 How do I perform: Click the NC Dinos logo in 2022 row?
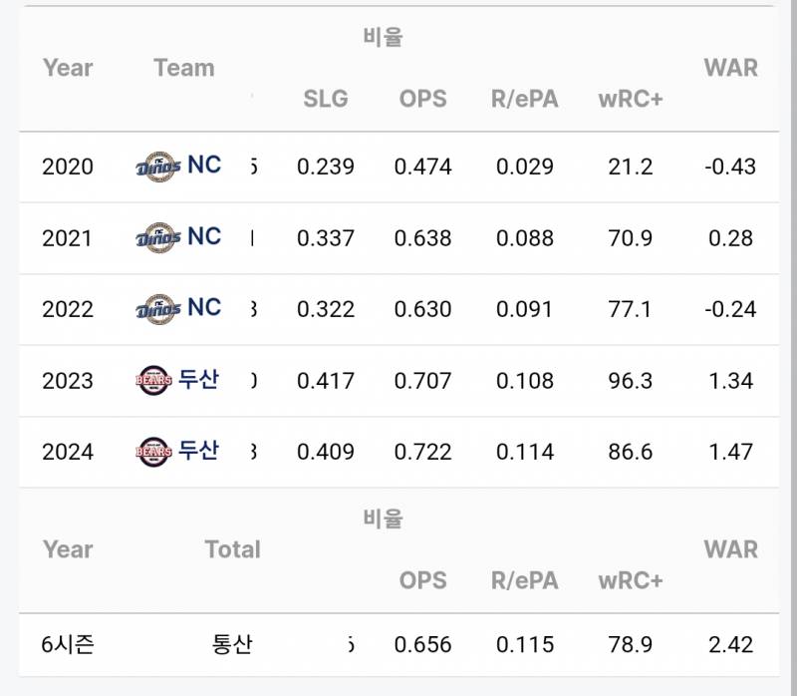(158, 309)
